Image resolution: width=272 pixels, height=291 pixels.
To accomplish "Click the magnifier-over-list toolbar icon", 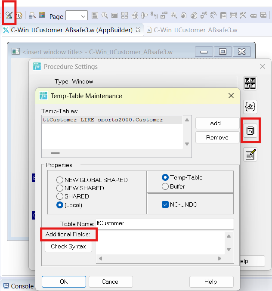I will [x=32, y=15].
